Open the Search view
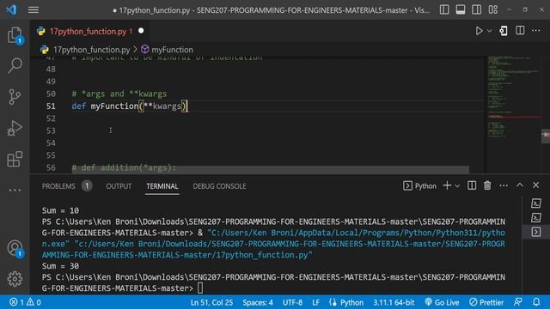Image resolution: width=550 pixels, height=309 pixels. 15,65
